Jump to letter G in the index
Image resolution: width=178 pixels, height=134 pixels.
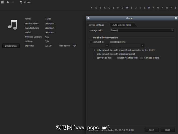(122, 8)
